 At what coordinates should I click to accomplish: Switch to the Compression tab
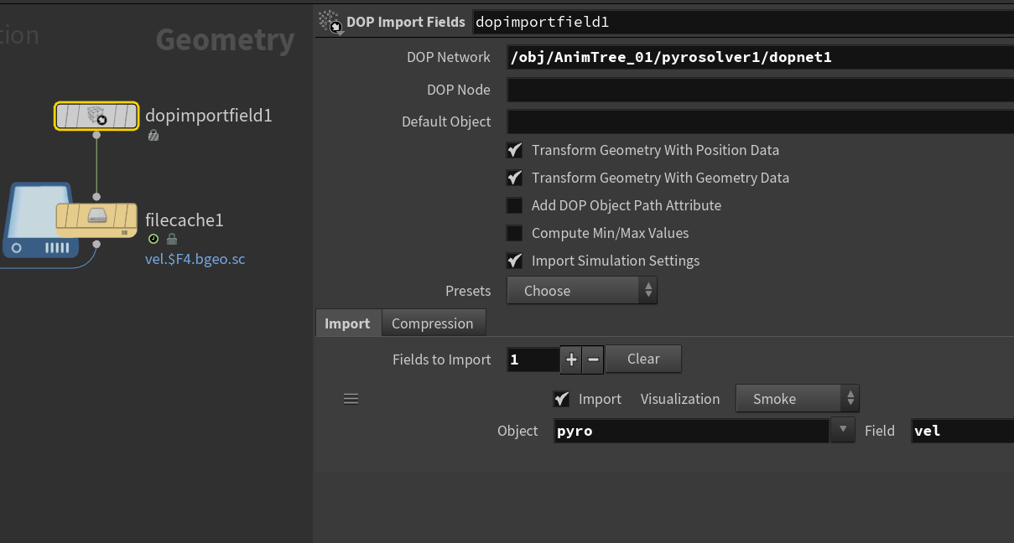(432, 323)
